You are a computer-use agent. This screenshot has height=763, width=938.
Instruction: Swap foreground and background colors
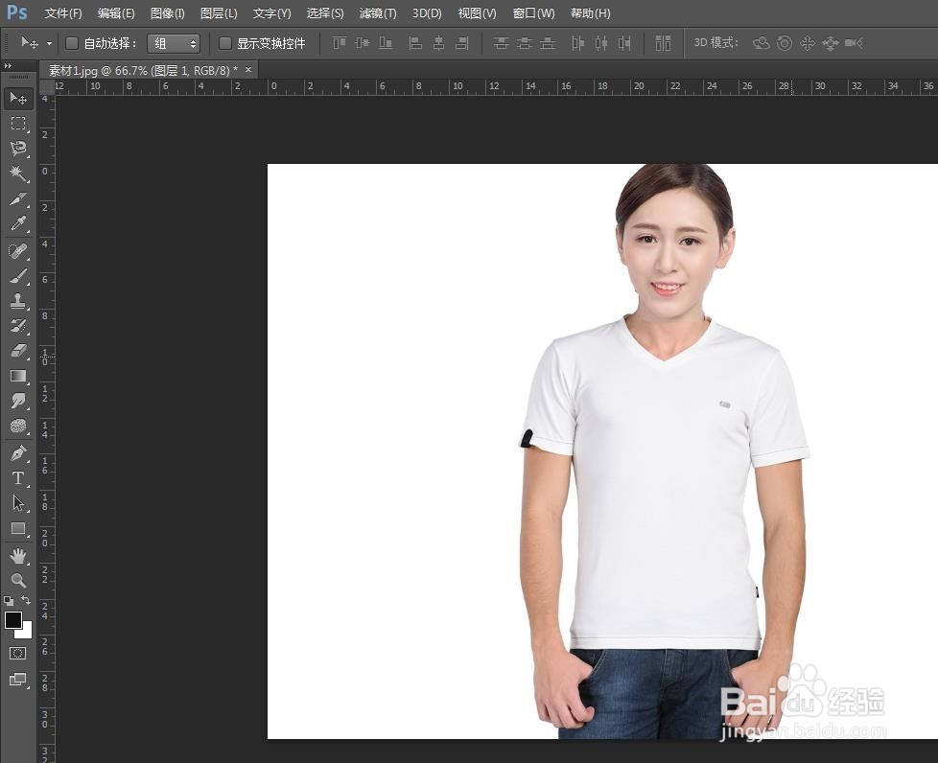coord(26,600)
